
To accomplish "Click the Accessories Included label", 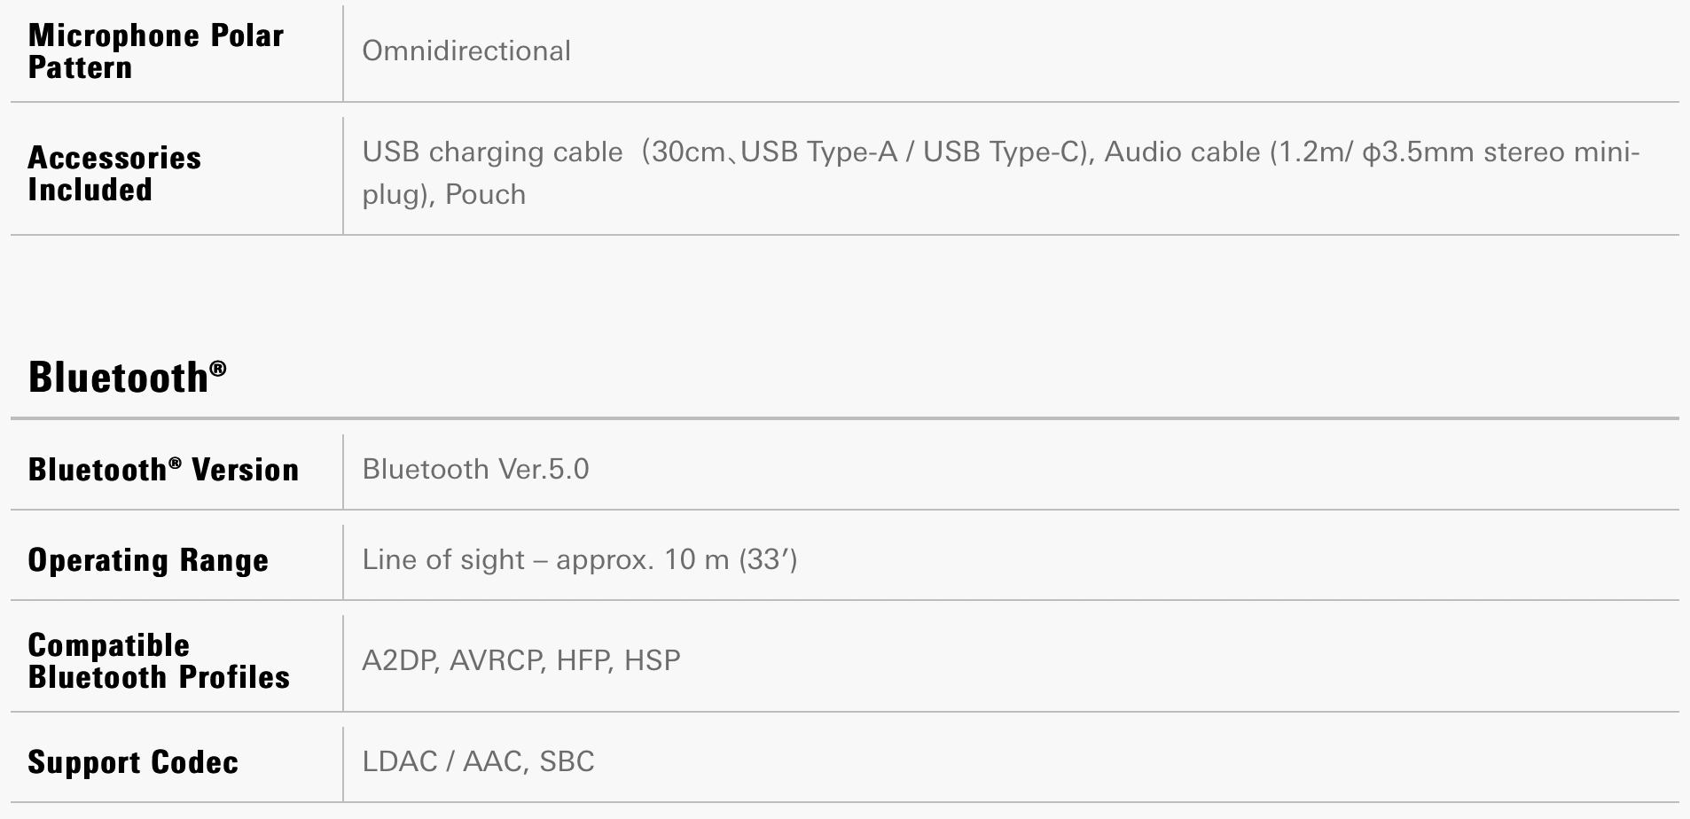I will click(x=114, y=174).
